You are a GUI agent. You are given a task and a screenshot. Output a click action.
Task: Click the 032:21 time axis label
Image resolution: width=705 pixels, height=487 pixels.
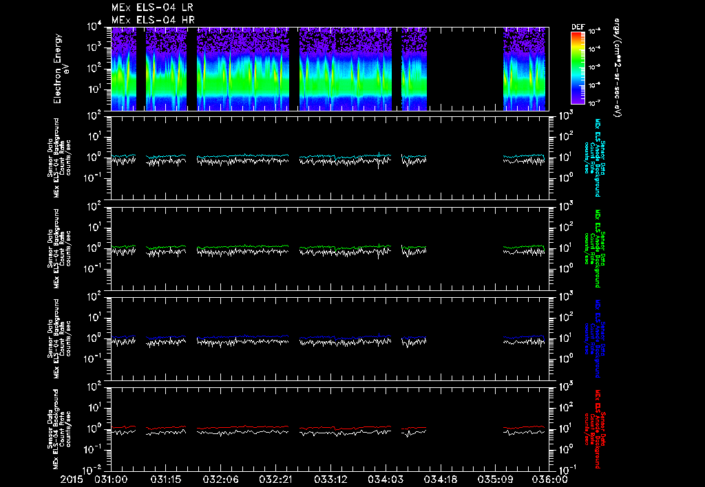(275, 479)
